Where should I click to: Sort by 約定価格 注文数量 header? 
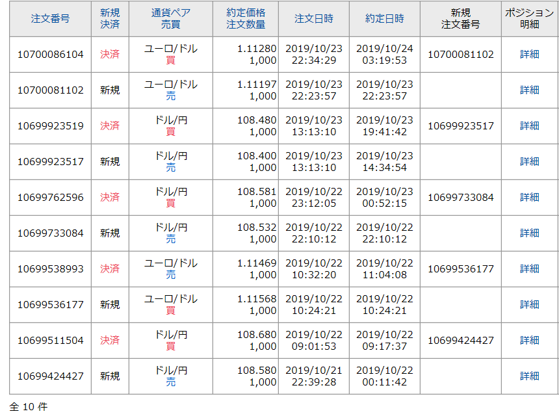click(246, 19)
